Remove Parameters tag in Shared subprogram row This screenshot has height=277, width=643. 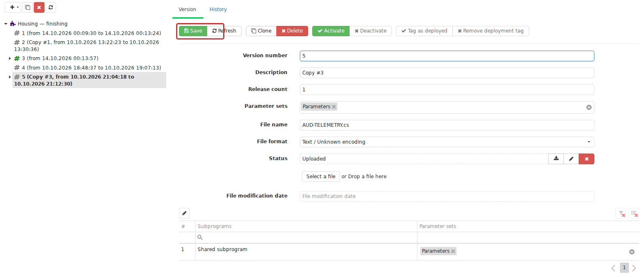point(453,251)
